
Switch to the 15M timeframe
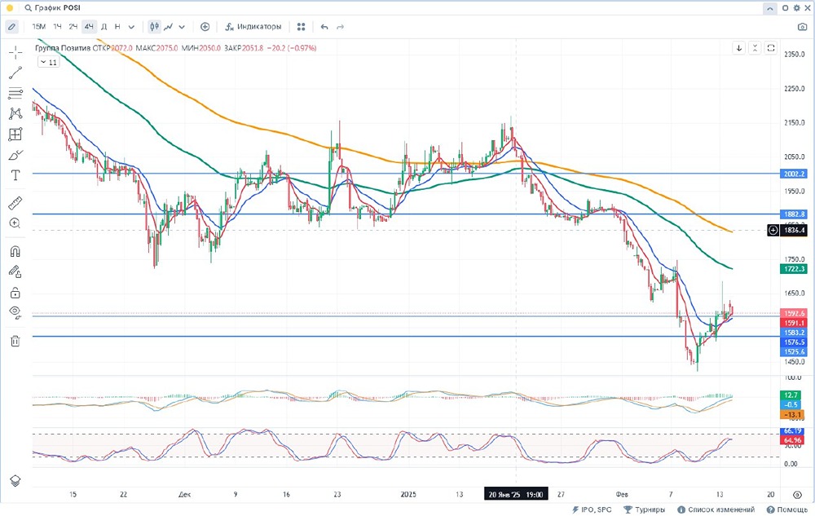pyautogui.click(x=39, y=27)
